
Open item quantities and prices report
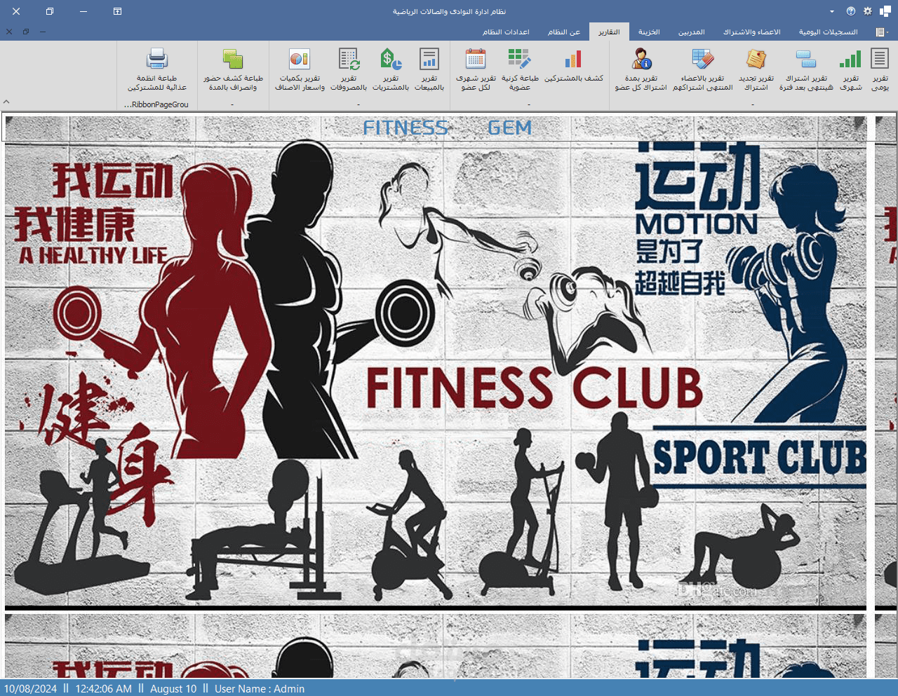coord(300,69)
